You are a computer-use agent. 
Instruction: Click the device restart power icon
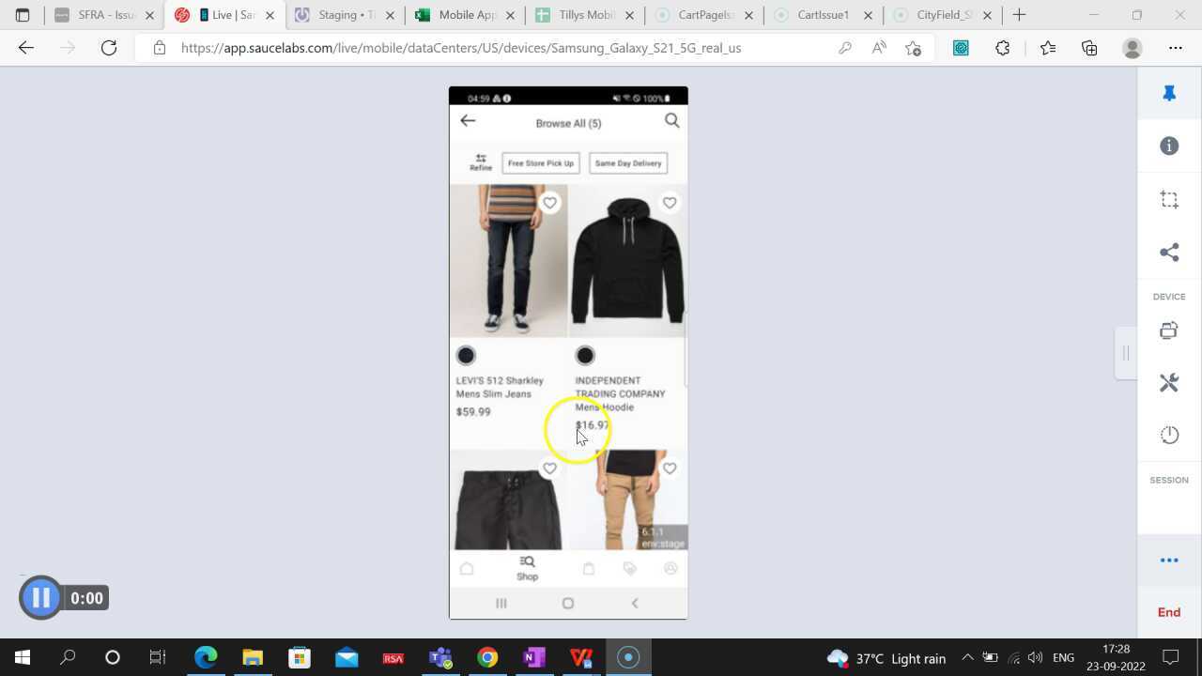click(1169, 435)
